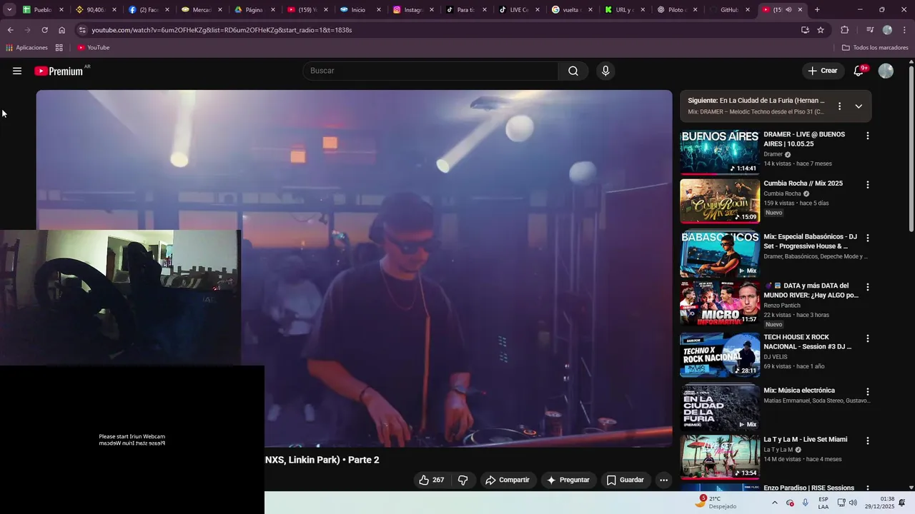Viewport: 915px width, 514px height.
Task: Open media controls icon in the browser toolbar
Action: click(870, 30)
